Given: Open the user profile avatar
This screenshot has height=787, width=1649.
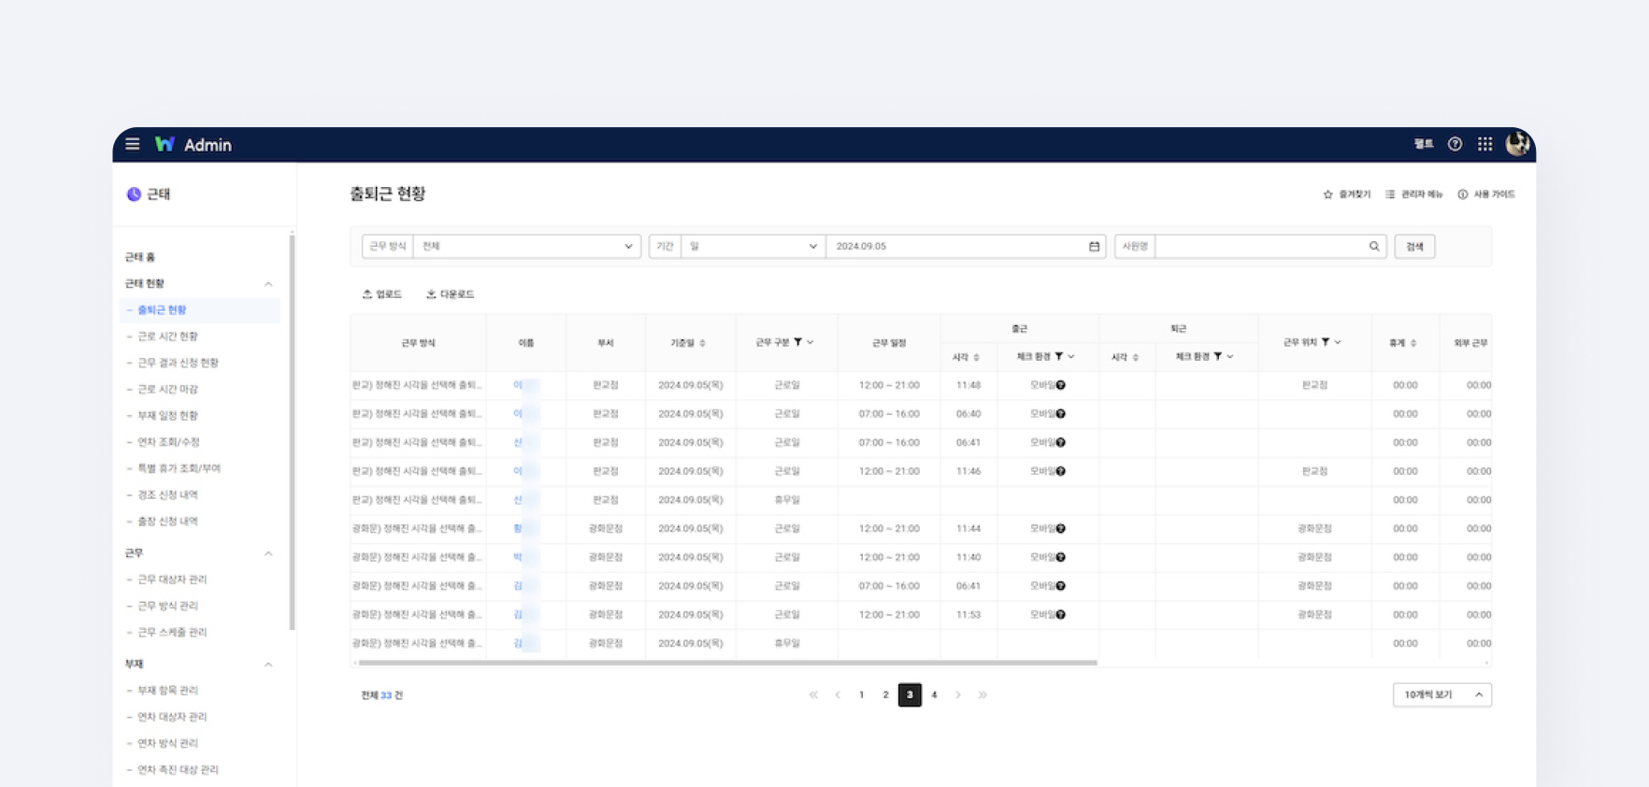Looking at the screenshot, I should (1516, 144).
